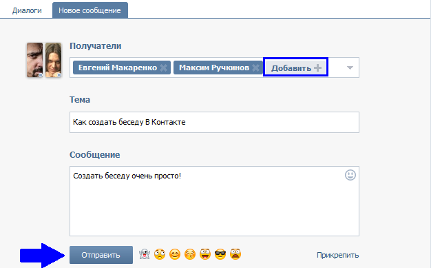Open the Прикрепить attachment link
The image size is (431, 268).
337,255
